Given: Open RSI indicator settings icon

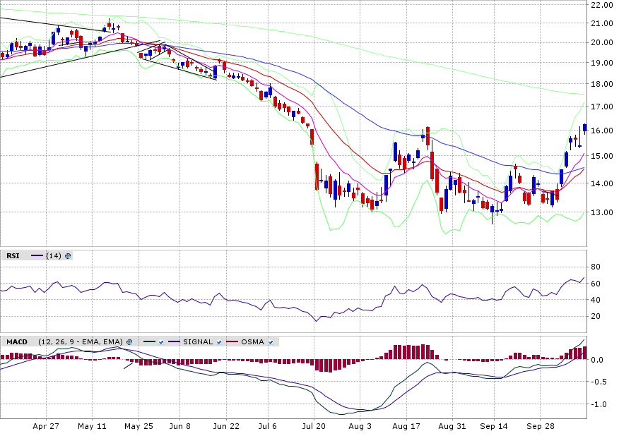Looking at the screenshot, I should (68, 256).
